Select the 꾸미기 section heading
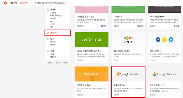This screenshot has width=183, height=98. coord(53,10)
